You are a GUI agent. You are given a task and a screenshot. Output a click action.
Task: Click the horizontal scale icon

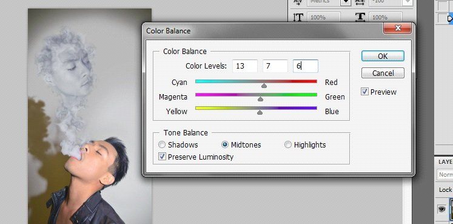(x=360, y=18)
